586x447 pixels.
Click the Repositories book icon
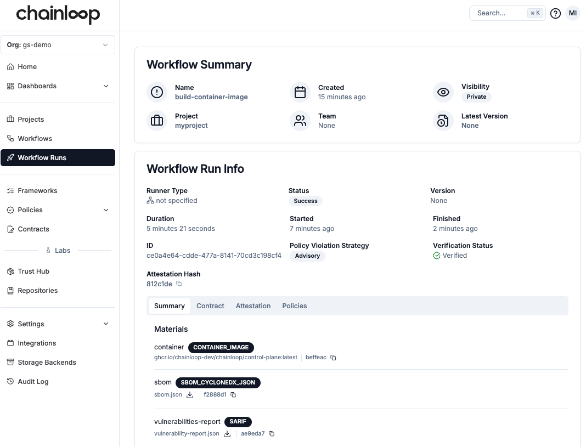pyautogui.click(x=10, y=291)
